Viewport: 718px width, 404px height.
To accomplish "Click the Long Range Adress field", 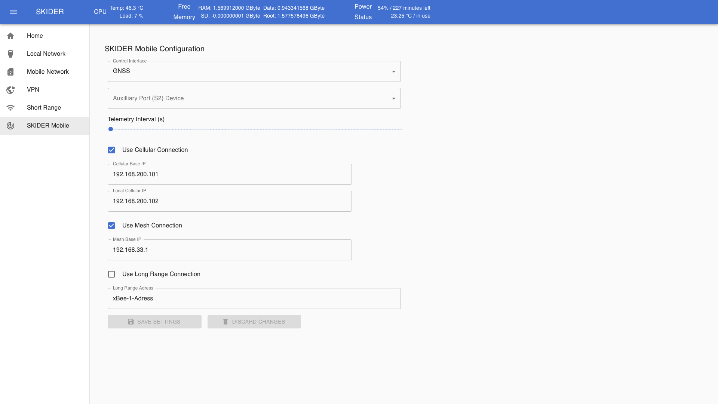I will (x=254, y=299).
